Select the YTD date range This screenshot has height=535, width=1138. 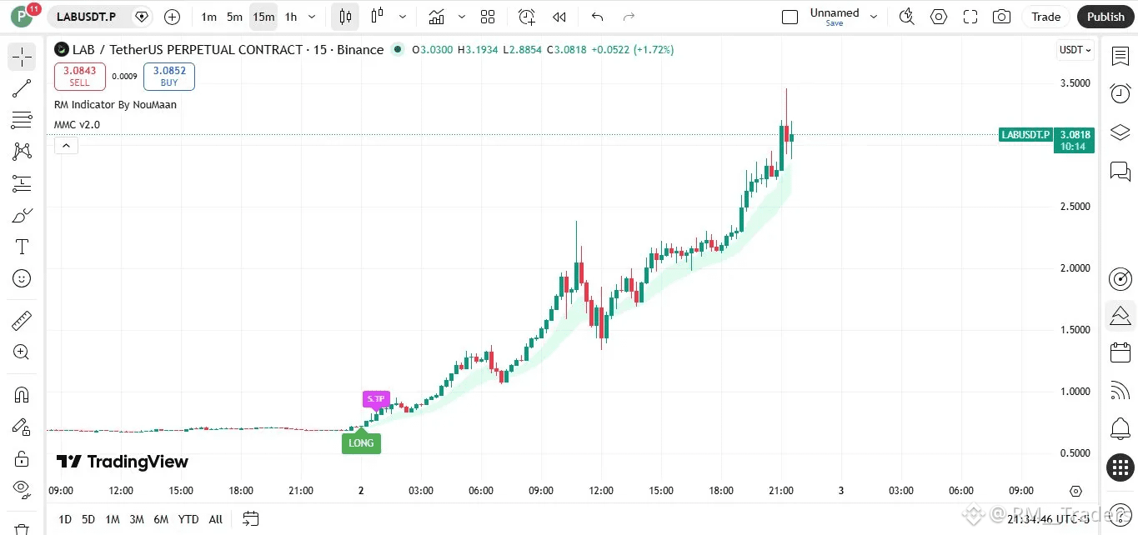pyautogui.click(x=188, y=519)
